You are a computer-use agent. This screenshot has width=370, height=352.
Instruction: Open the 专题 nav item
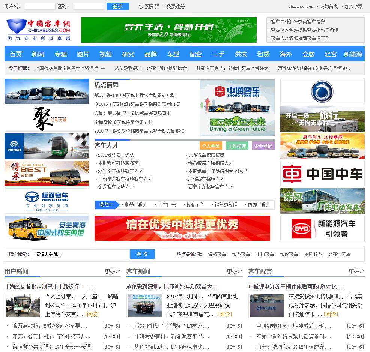click(x=61, y=54)
